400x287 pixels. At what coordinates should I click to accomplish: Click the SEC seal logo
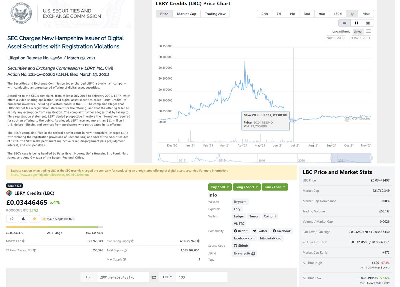point(22,14)
